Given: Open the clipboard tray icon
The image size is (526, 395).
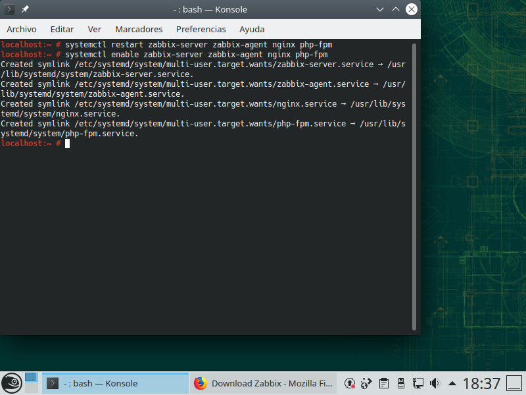Looking at the screenshot, I should [x=384, y=383].
